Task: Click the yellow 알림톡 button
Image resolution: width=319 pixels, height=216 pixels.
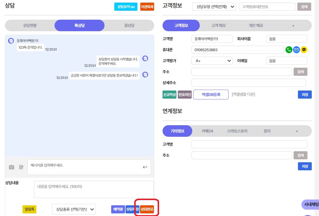Action: 29,209
